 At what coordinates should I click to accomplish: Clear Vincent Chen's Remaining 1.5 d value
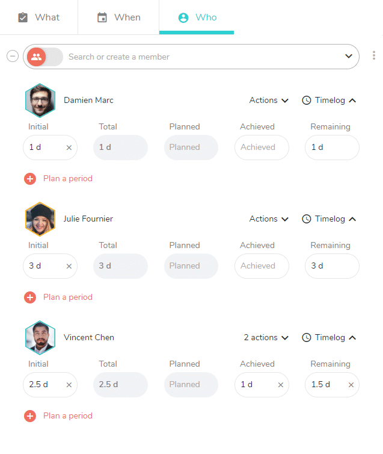tap(351, 385)
